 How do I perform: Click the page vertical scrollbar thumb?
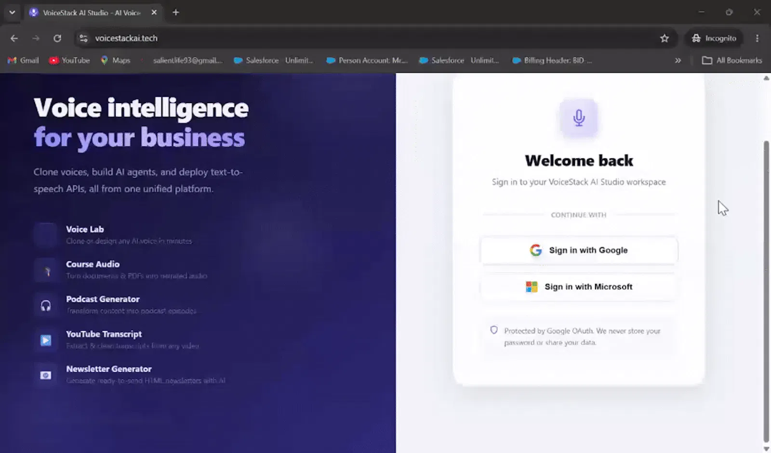tap(766, 291)
